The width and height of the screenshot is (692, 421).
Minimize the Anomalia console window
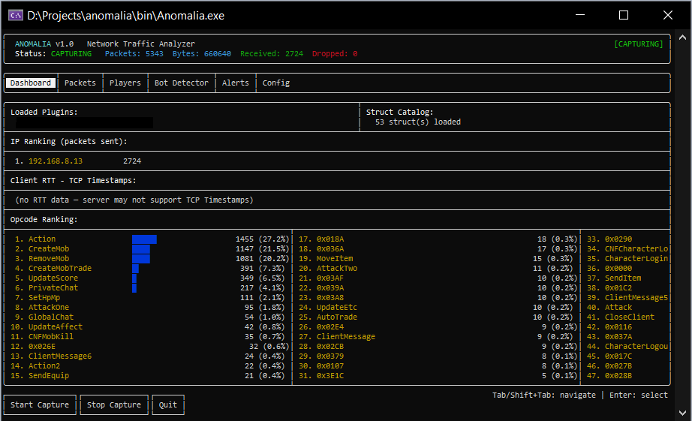tap(579, 15)
